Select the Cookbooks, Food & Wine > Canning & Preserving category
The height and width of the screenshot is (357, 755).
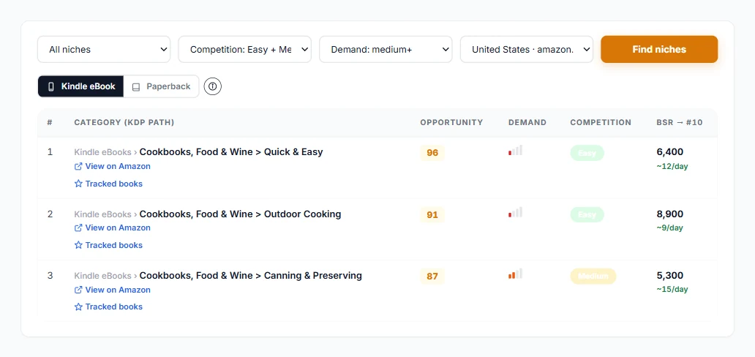(x=250, y=276)
